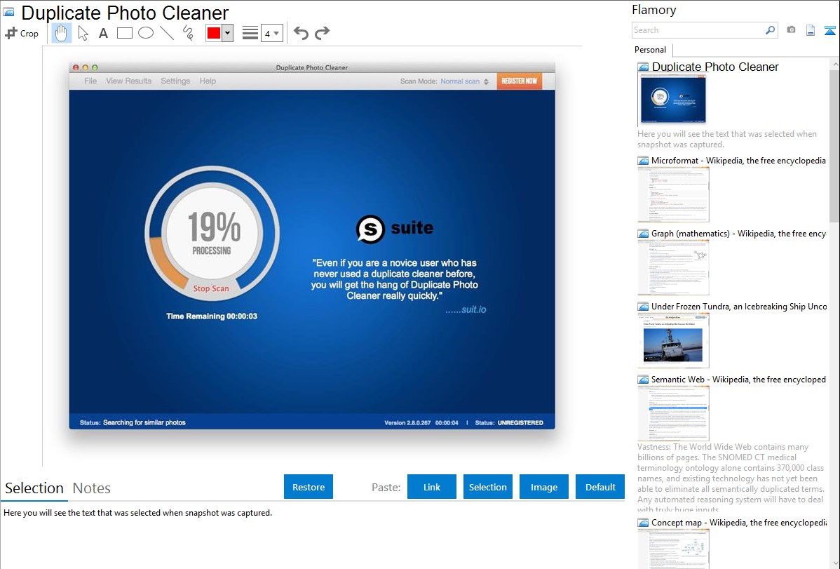This screenshot has height=569, width=840.
Task: Click the Semantic Web - Wikipedia snapshot title
Action: (x=738, y=379)
